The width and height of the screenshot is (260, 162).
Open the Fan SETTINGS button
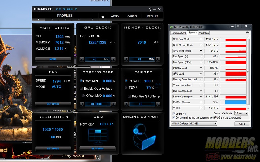53,104
